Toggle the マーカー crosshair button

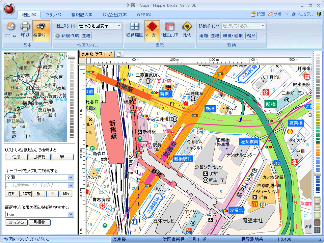[152, 31]
